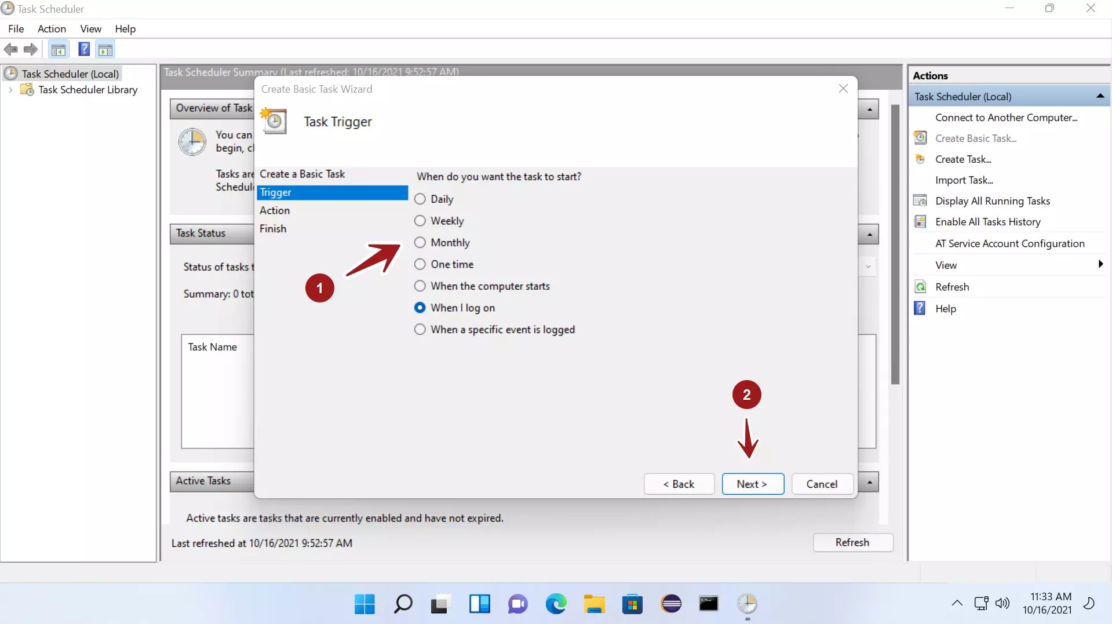The width and height of the screenshot is (1112, 624).
Task: Launch Eclipse from the taskbar
Action: click(x=671, y=604)
